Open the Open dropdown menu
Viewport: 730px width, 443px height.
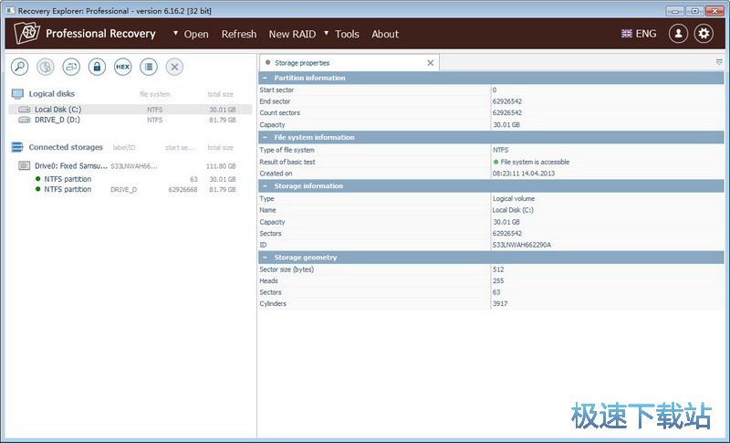pyautogui.click(x=190, y=34)
